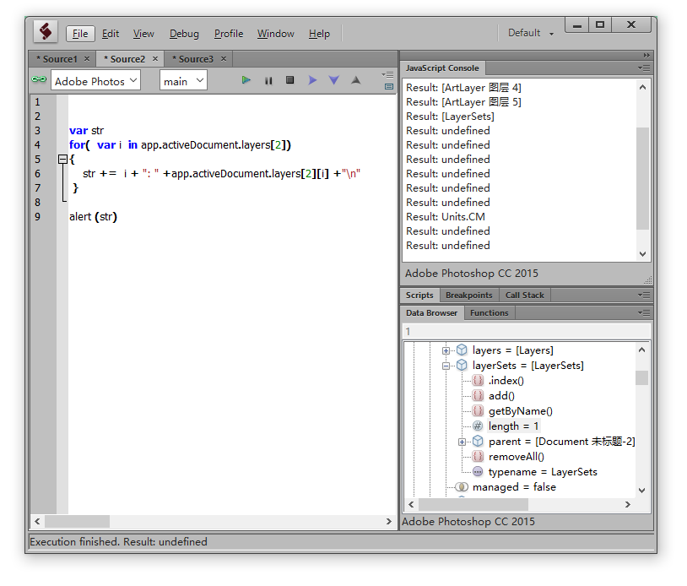Image resolution: width=687 pixels, height=586 pixels.
Task: Click the target application link chain icon
Action: [x=39, y=79]
